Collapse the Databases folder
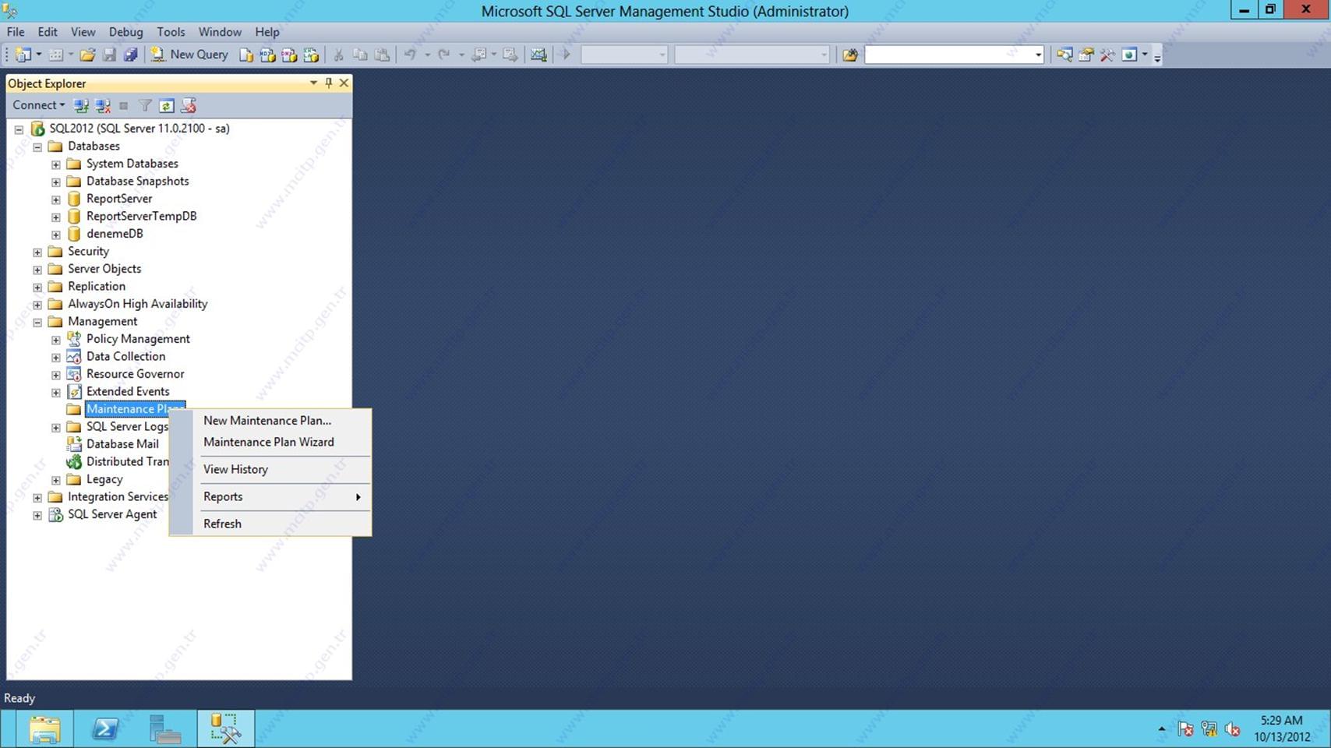Image resolution: width=1331 pixels, height=748 pixels. coord(37,146)
